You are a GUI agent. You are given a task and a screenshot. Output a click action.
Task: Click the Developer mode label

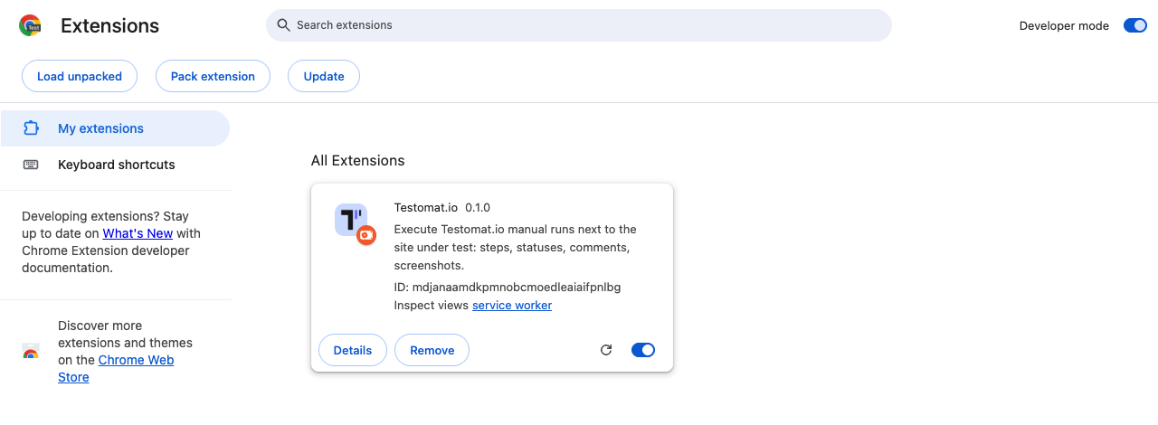tap(1064, 25)
